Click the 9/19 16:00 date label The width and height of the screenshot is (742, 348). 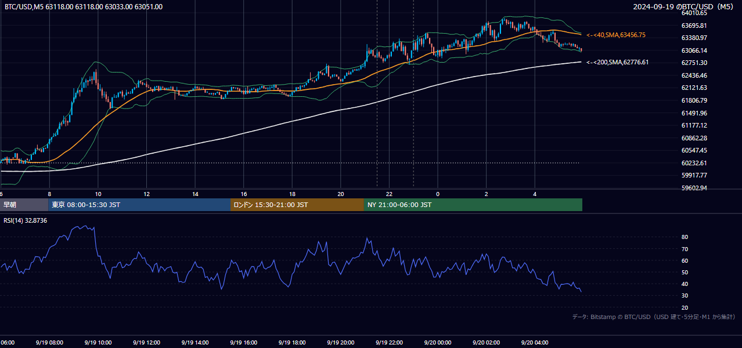tap(244, 343)
